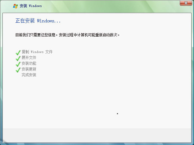Click the 正在安装 Windows... heading
Image resolution: width=194 pixels, height=145 pixels.
tap(38, 21)
